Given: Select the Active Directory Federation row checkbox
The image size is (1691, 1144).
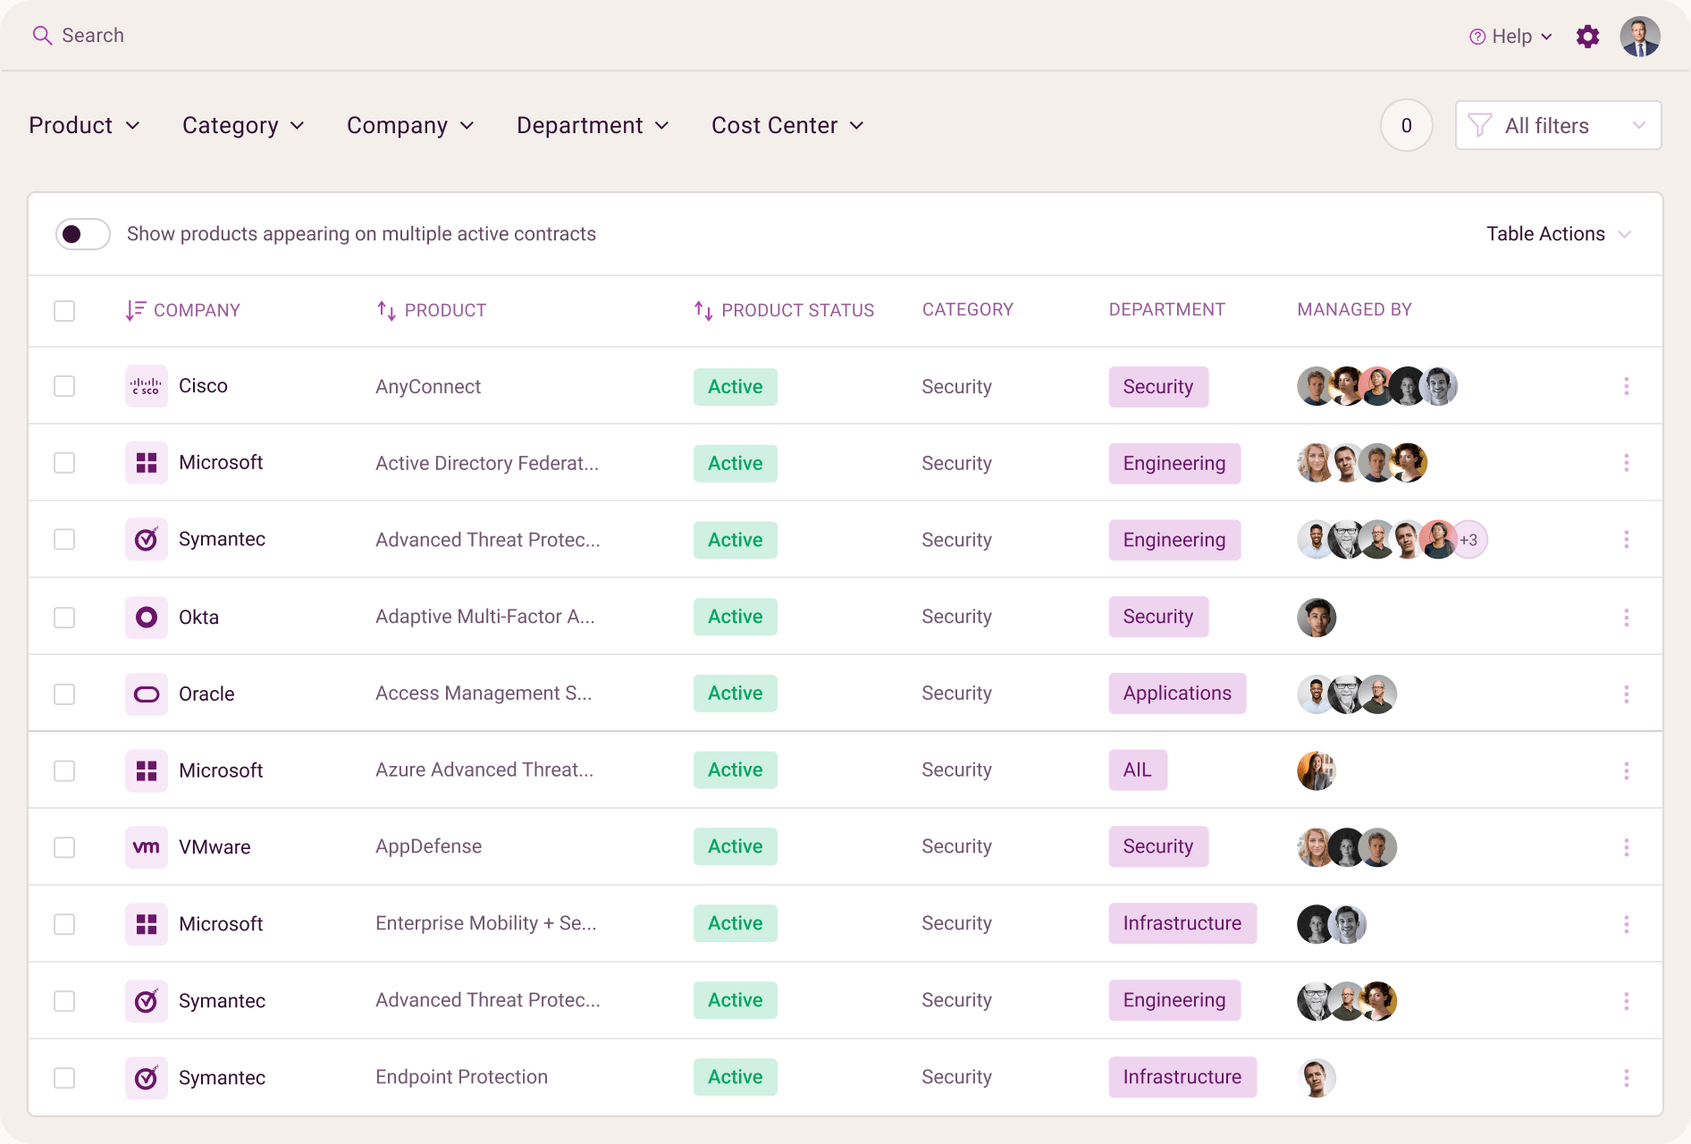Looking at the screenshot, I should click(64, 463).
